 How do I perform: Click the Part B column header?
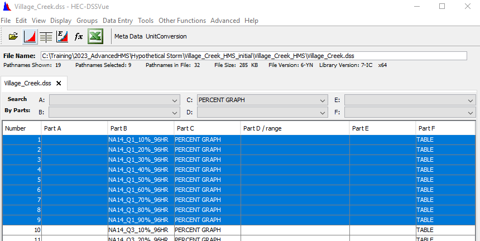141,128
